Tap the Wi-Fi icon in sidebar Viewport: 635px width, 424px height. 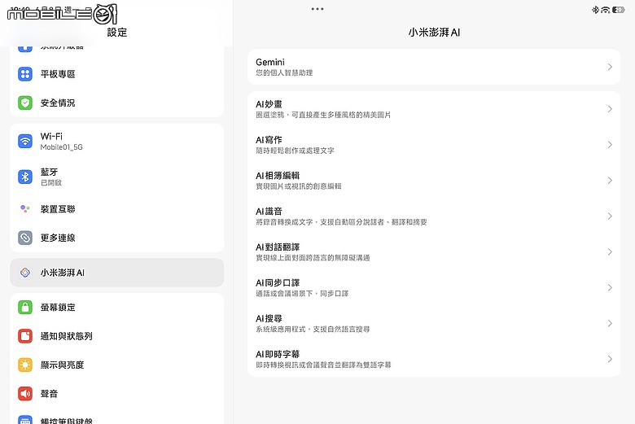tap(25, 142)
